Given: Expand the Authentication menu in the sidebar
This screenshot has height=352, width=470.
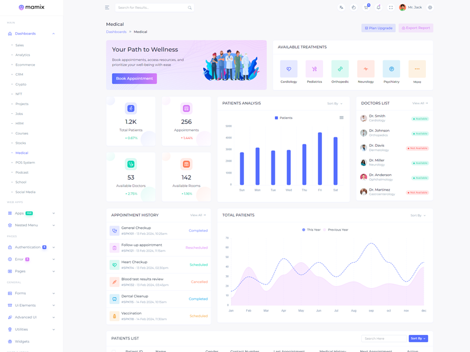Looking at the screenshot, I should click(31, 248).
